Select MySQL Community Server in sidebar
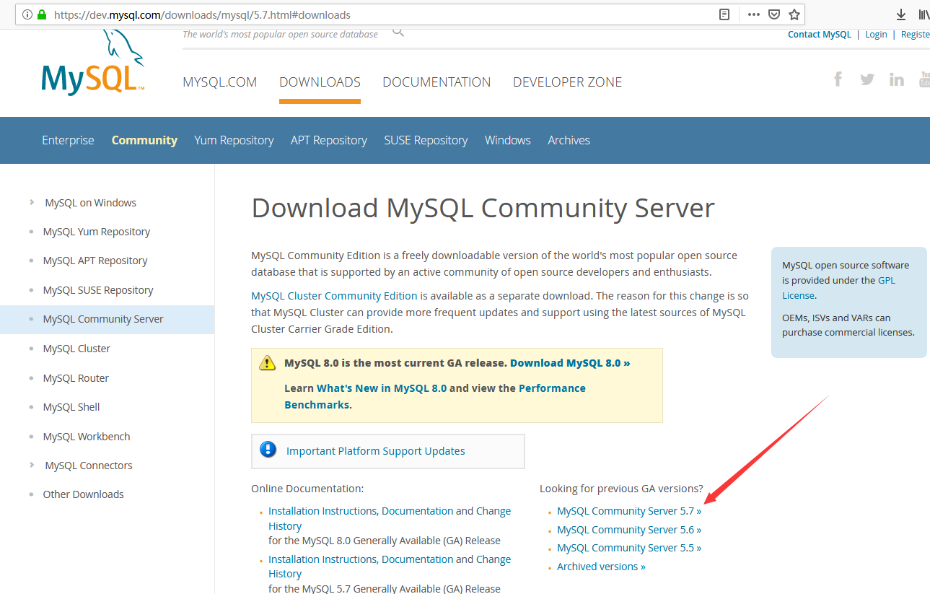The width and height of the screenshot is (930, 594). pos(103,319)
